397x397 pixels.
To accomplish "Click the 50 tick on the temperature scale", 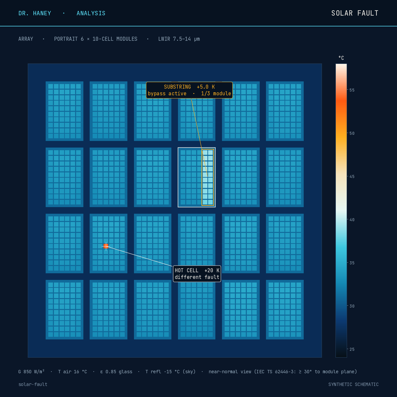I will coord(352,133).
